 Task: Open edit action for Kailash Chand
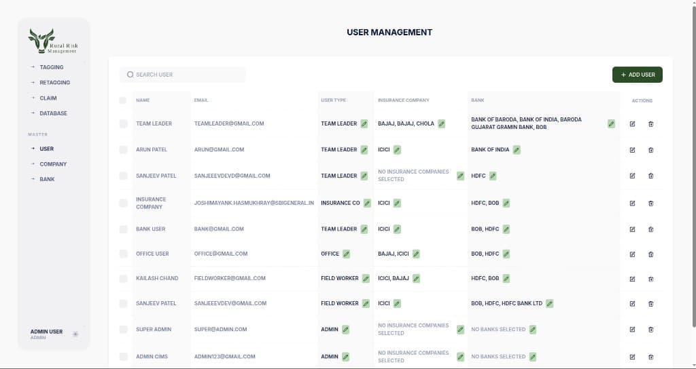[x=632, y=279]
